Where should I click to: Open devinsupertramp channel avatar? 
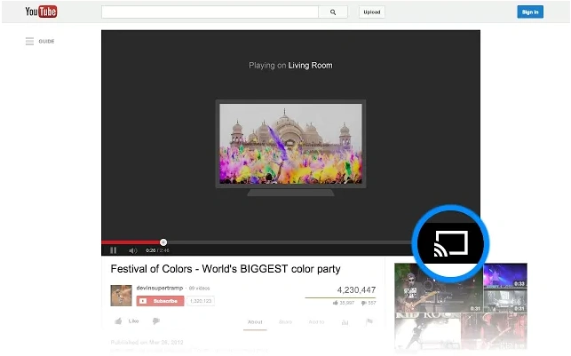(121, 296)
